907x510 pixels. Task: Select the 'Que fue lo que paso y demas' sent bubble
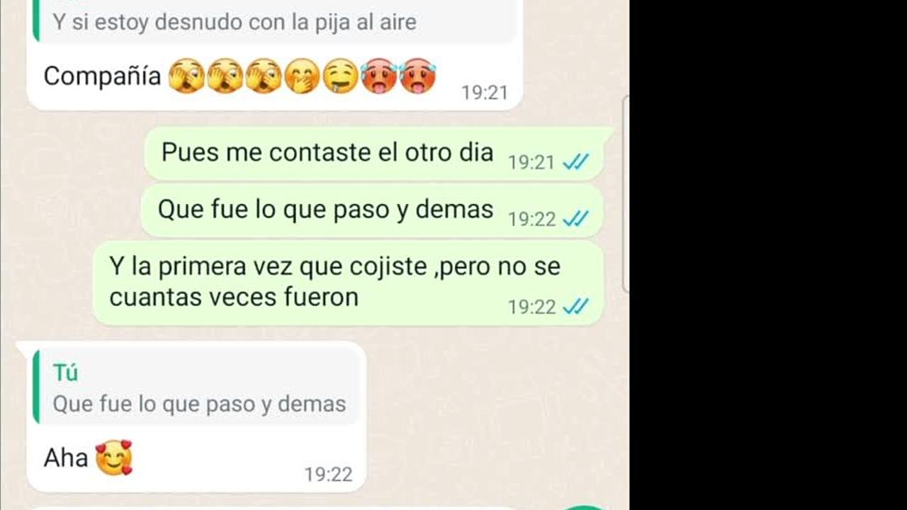pyautogui.click(x=373, y=210)
